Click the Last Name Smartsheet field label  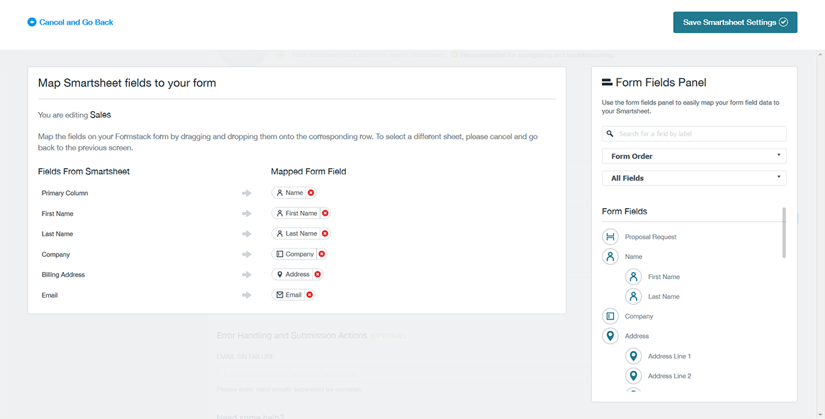[x=57, y=234]
